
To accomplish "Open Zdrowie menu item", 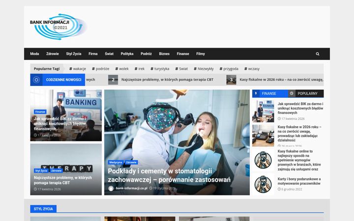I will [x=53, y=54].
